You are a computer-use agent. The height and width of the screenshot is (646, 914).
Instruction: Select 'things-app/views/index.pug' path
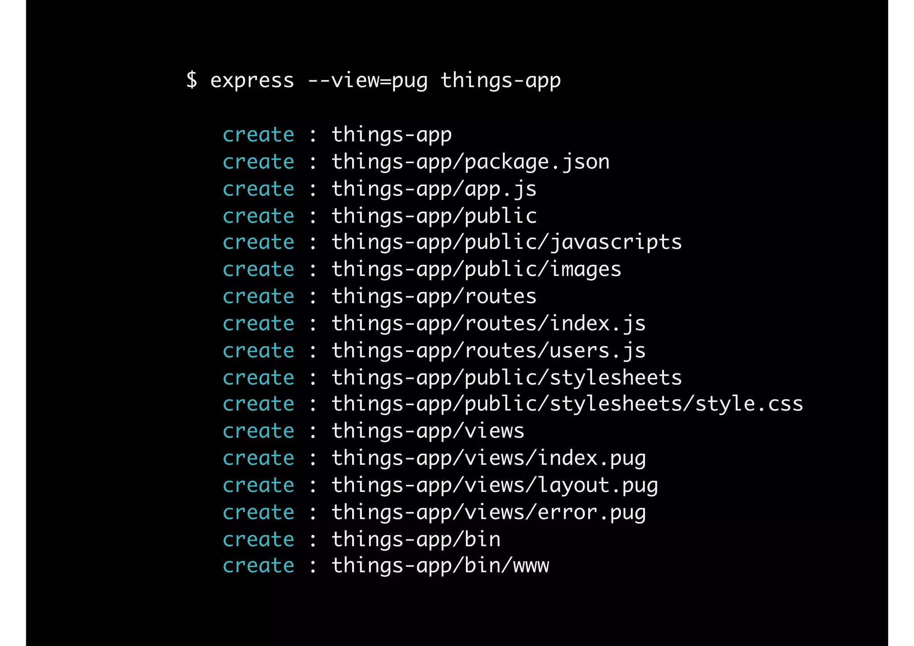488,458
